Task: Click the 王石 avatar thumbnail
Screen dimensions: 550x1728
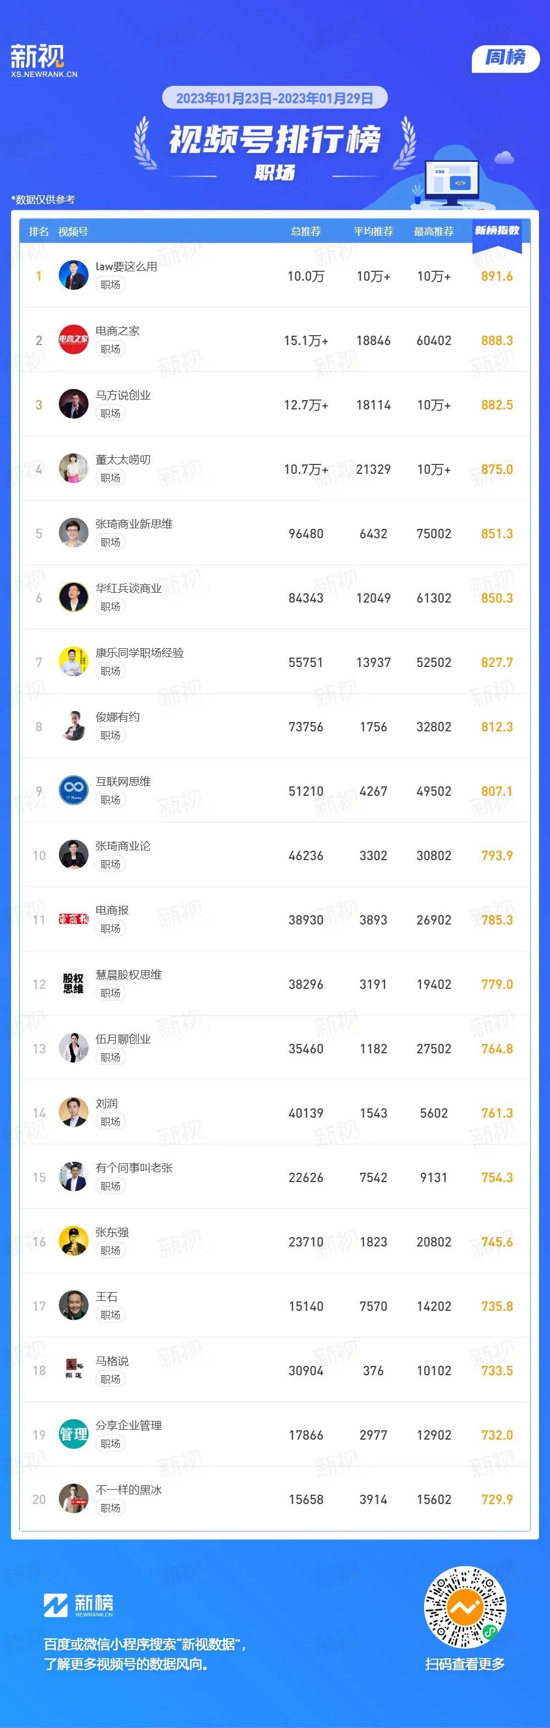Action: point(74,1305)
